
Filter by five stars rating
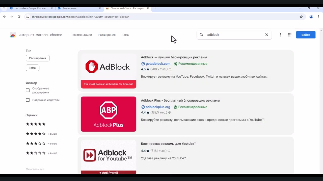tap(36, 124)
